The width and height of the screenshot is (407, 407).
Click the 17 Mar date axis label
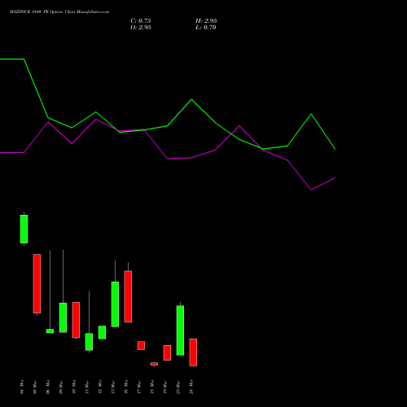139,387
